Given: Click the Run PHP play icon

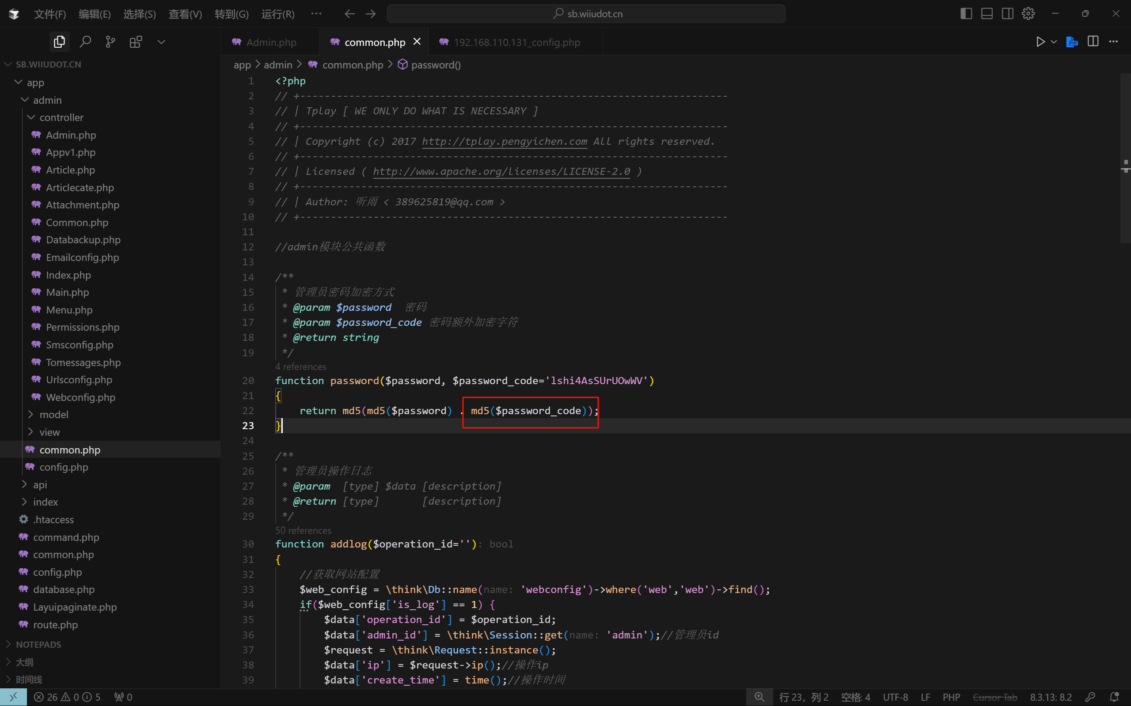Looking at the screenshot, I should click(1040, 42).
